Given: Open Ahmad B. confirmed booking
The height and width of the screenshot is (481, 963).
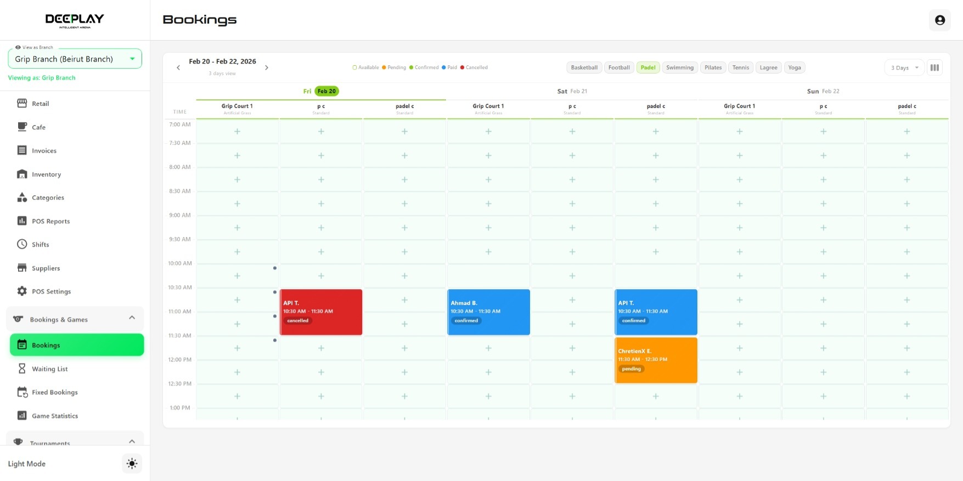Looking at the screenshot, I should pyautogui.click(x=488, y=312).
